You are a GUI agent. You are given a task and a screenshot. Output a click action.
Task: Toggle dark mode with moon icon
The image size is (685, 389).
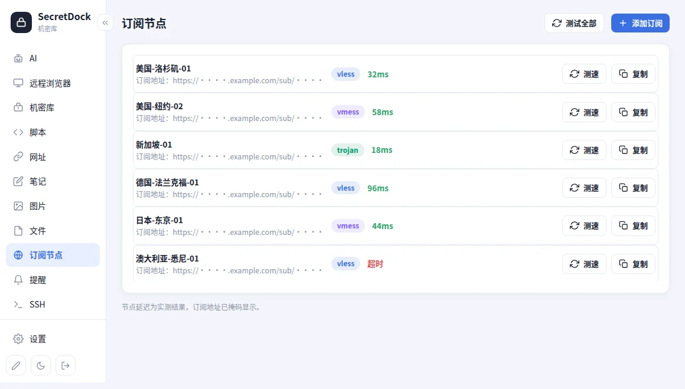(41, 365)
